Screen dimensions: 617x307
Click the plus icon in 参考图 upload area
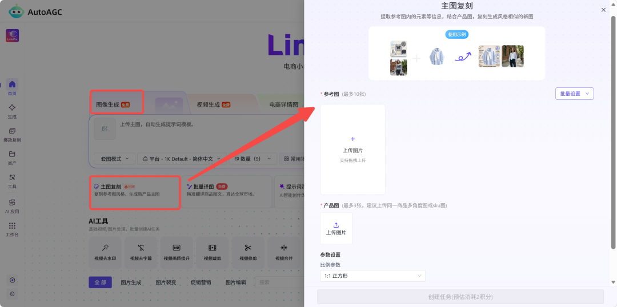tap(352, 139)
